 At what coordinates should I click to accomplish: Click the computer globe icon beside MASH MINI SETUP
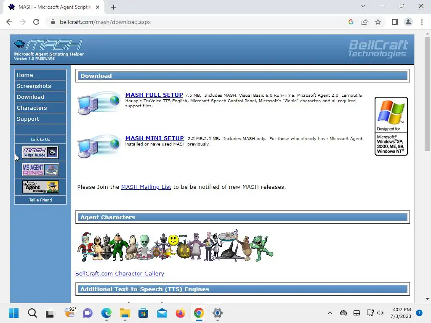tap(99, 146)
